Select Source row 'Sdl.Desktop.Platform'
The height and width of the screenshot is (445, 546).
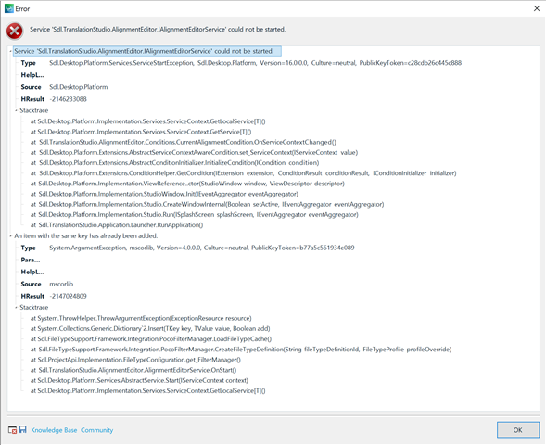pos(64,87)
